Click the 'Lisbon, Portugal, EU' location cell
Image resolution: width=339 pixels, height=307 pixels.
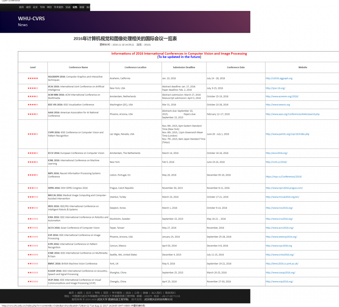pyautogui.click(x=135, y=175)
